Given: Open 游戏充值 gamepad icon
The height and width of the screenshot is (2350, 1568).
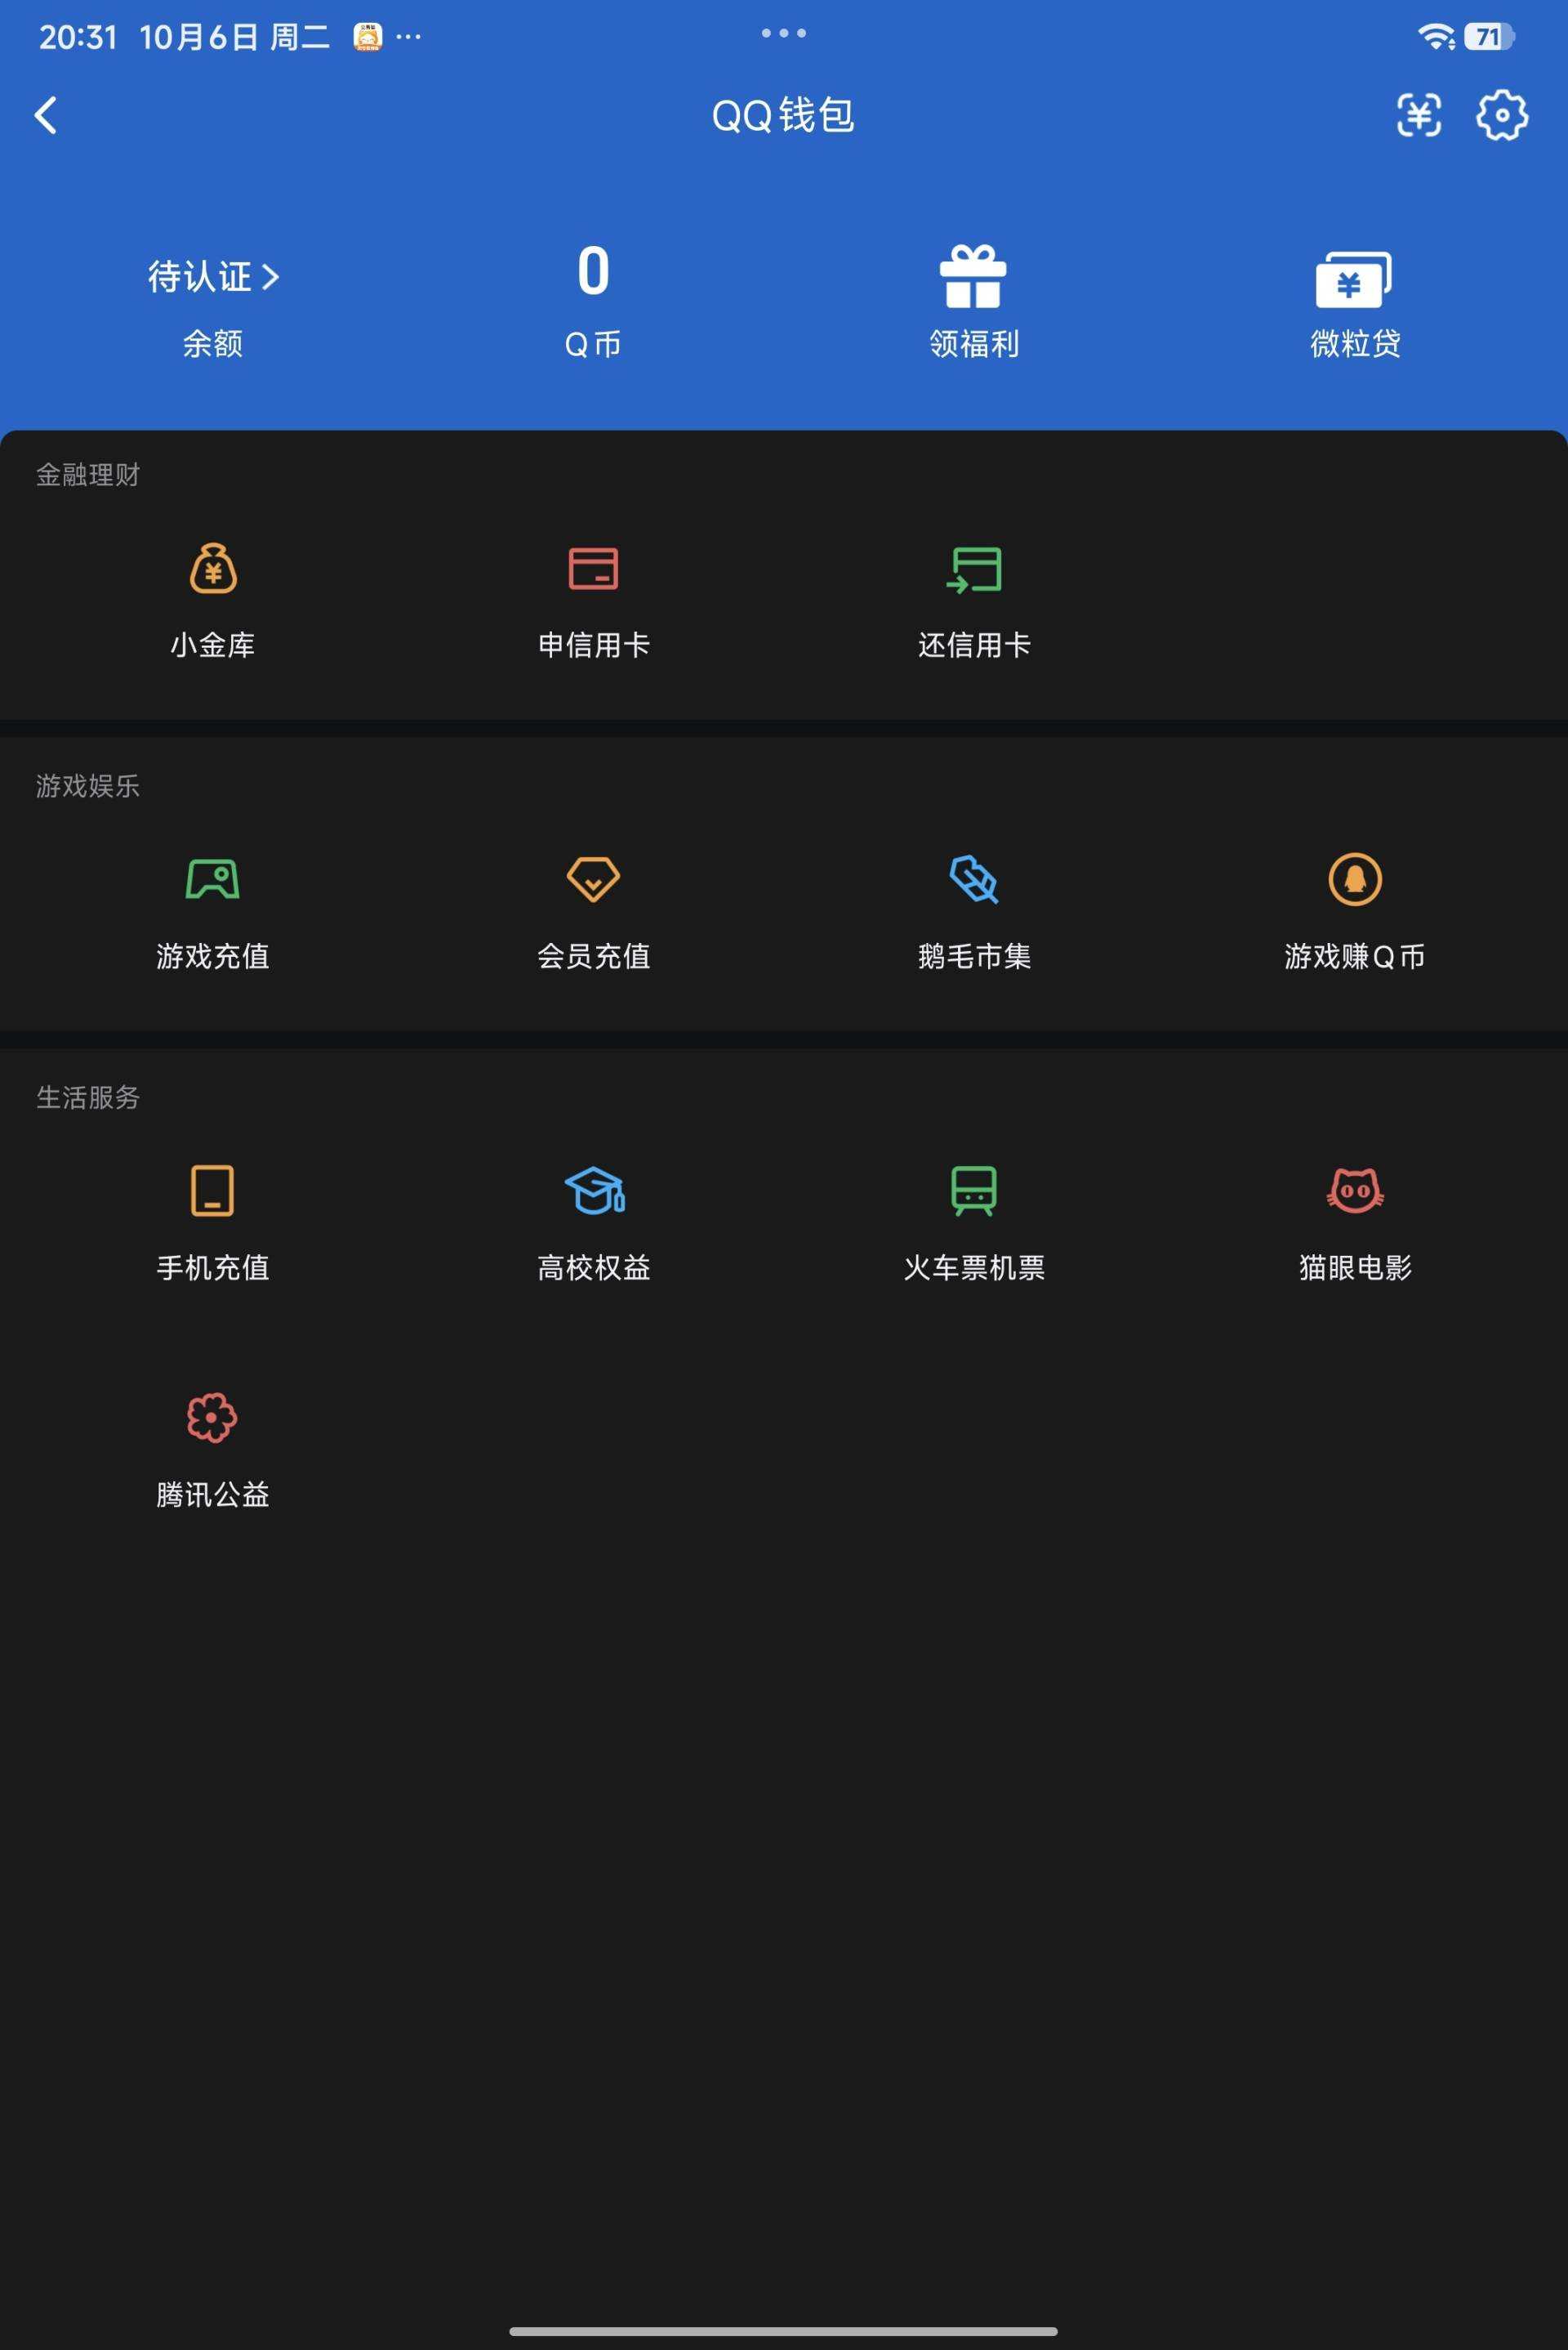Looking at the screenshot, I should pyautogui.click(x=213, y=879).
